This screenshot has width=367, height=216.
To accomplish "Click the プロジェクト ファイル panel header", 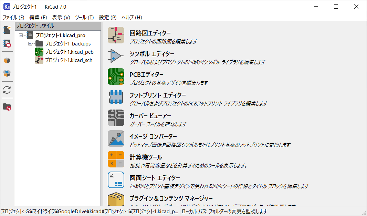I will 58,26.
